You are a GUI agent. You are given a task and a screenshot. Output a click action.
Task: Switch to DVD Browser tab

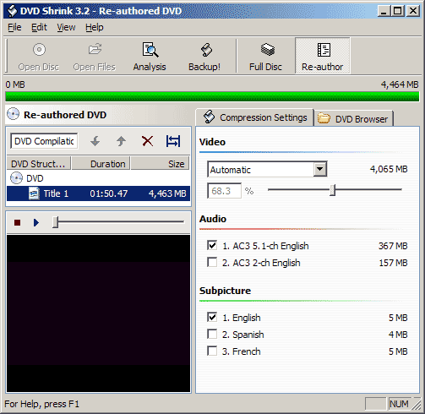pos(354,118)
